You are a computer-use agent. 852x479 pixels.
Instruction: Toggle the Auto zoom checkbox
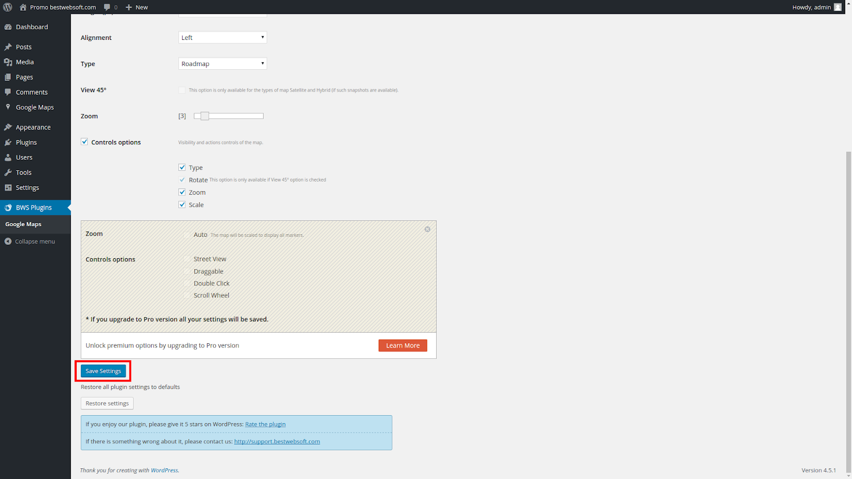(187, 235)
